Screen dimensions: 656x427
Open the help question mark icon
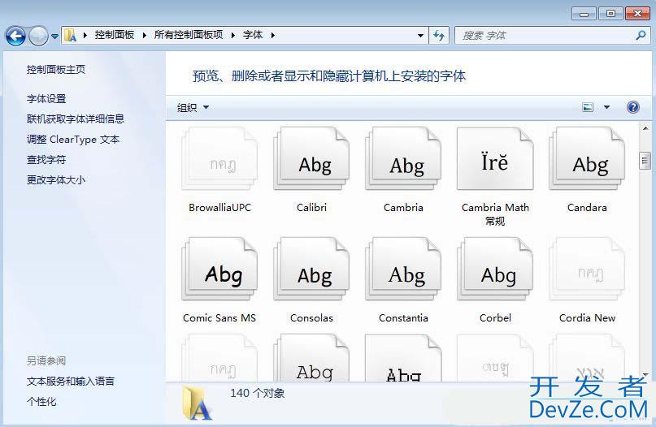click(x=633, y=107)
